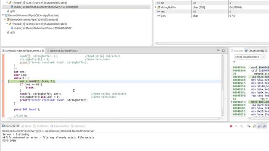
Task: Maximize the editor area
Action: [x=223, y=51]
